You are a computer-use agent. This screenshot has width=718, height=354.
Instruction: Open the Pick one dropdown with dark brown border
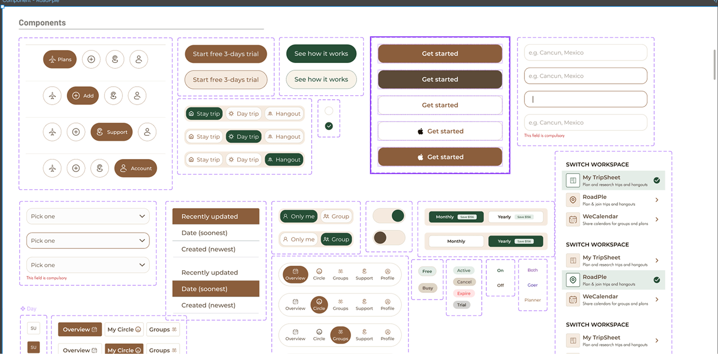(x=88, y=240)
